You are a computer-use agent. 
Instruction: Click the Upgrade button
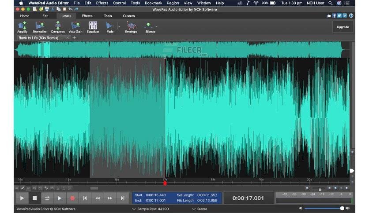(343, 27)
